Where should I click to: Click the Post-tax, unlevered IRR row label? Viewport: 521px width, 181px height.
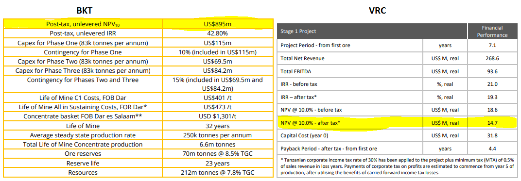point(83,33)
